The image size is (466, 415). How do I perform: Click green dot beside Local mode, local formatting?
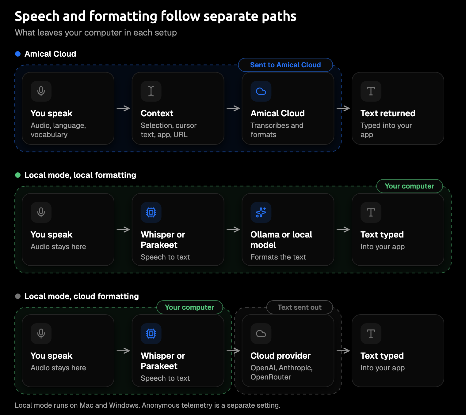(x=18, y=175)
